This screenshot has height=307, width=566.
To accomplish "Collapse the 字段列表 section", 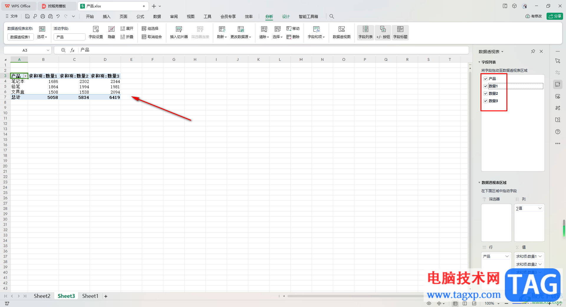I will click(x=479, y=62).
